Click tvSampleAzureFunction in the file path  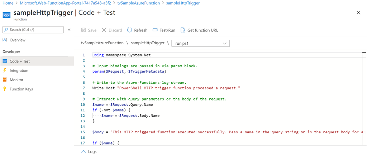102,43
